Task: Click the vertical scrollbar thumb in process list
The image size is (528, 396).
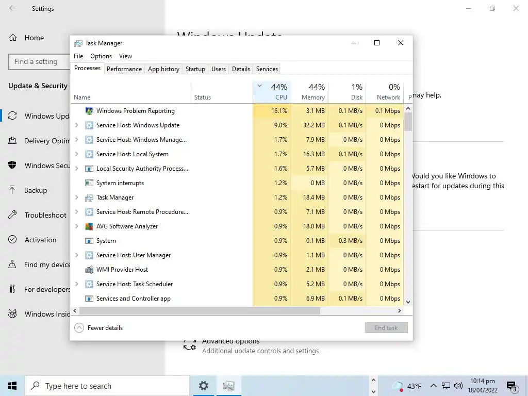Action: click(408, 122)
